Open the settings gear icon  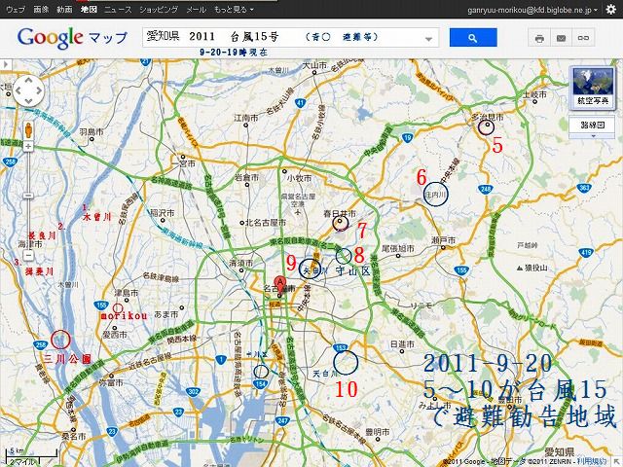[611, 10]
